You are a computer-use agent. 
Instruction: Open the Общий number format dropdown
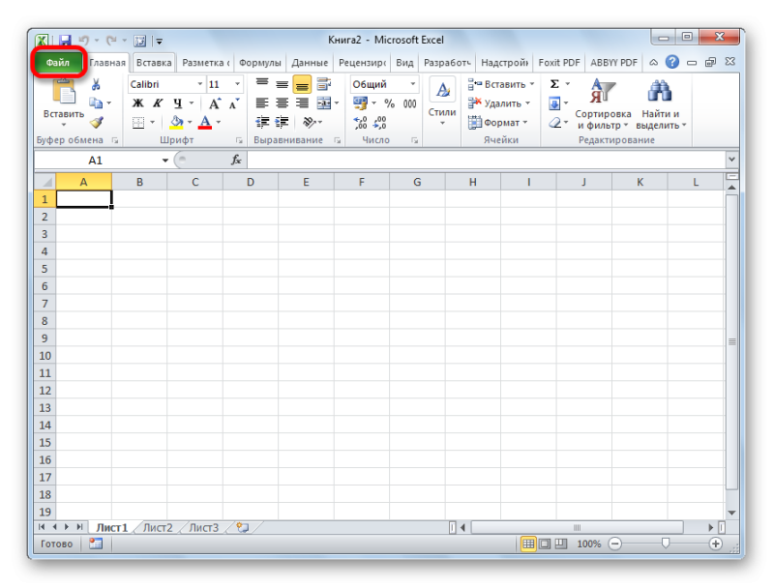click(413, 84)
